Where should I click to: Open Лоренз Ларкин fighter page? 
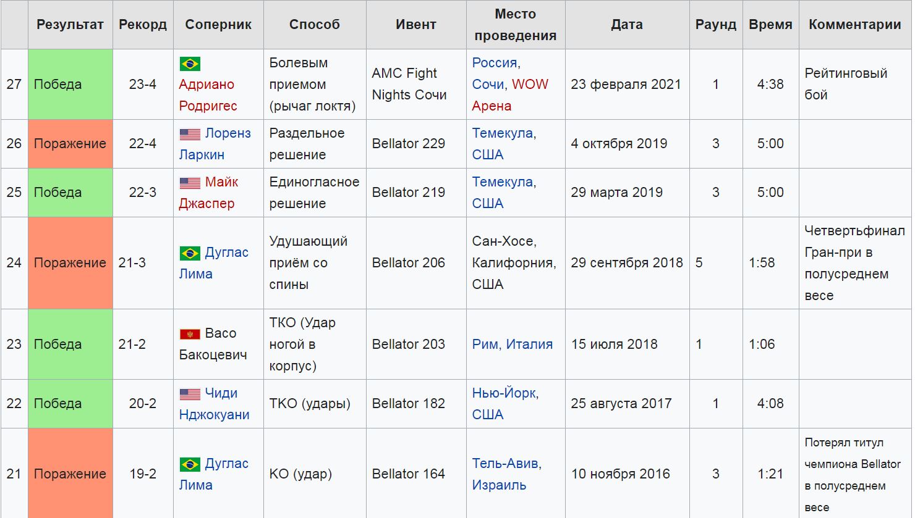click(x=215, y=144)
